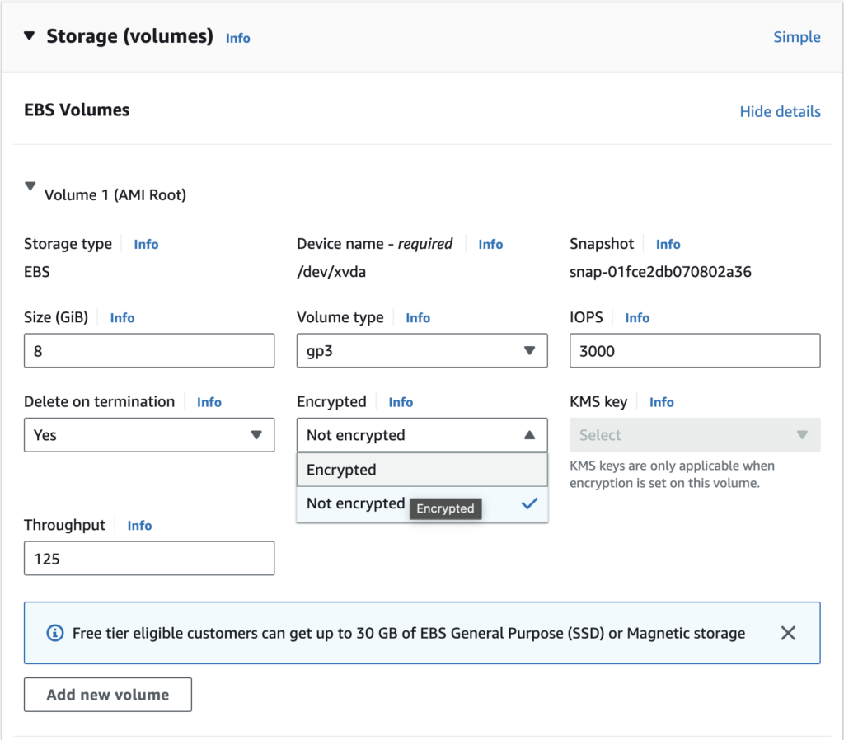Dismiss the free tier info banner
This screenshot has height=740, width=844.
[x=788, y=633]
